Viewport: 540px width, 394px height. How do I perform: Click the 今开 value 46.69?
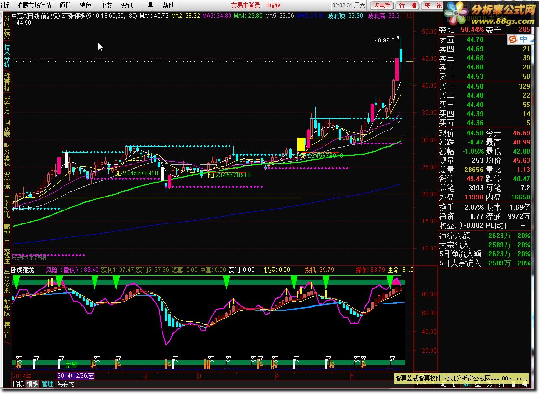(522, 133)
